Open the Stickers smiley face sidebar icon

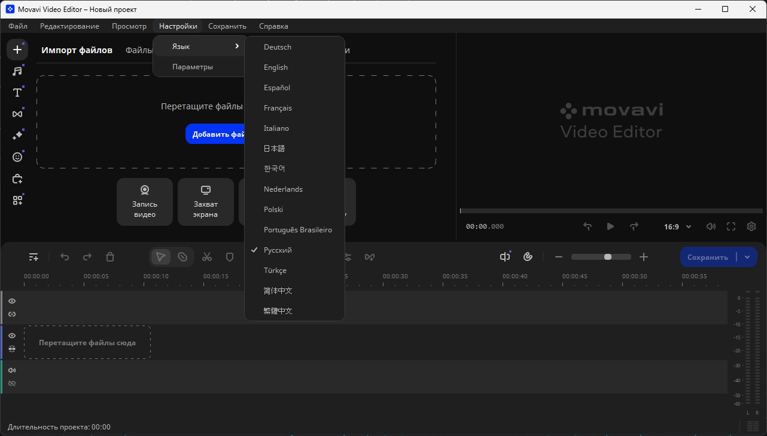(x=17, y=157)
